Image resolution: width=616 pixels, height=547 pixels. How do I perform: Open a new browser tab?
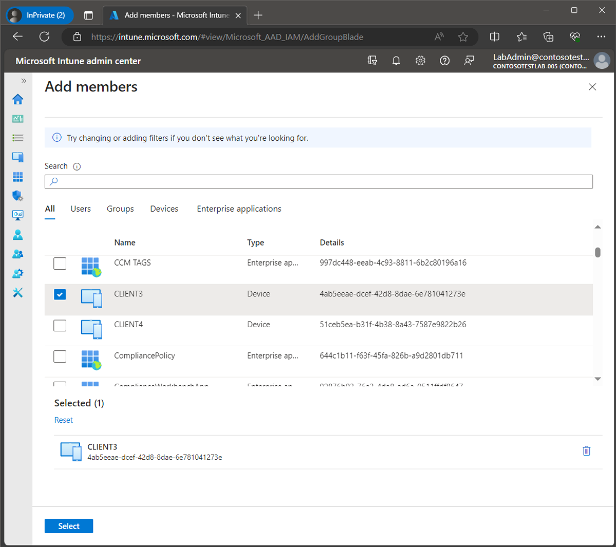point(258,15)
